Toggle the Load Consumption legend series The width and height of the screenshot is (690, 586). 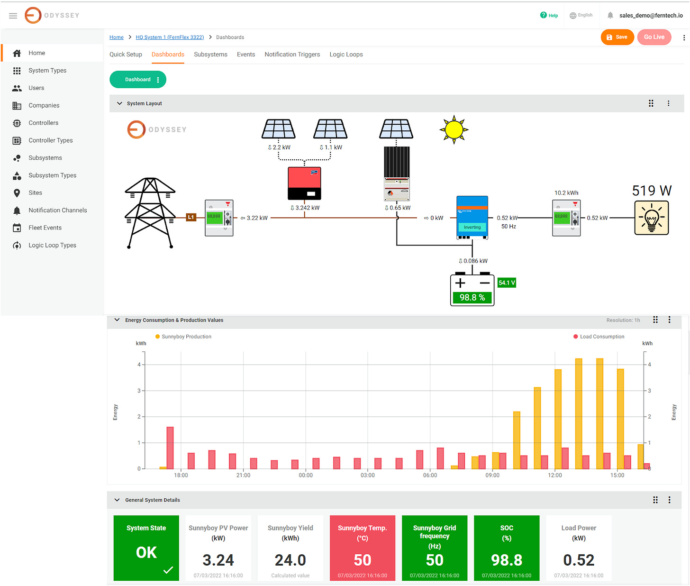(x=599, y=337)
